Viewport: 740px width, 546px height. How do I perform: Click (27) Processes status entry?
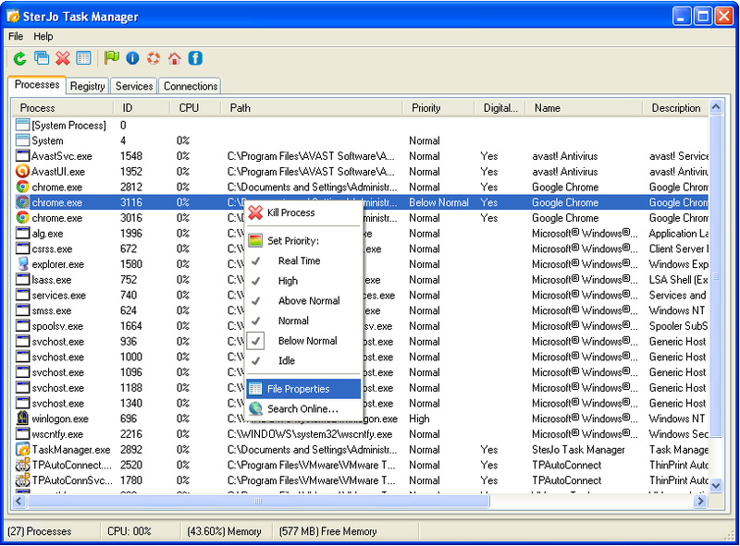point(40,531)
